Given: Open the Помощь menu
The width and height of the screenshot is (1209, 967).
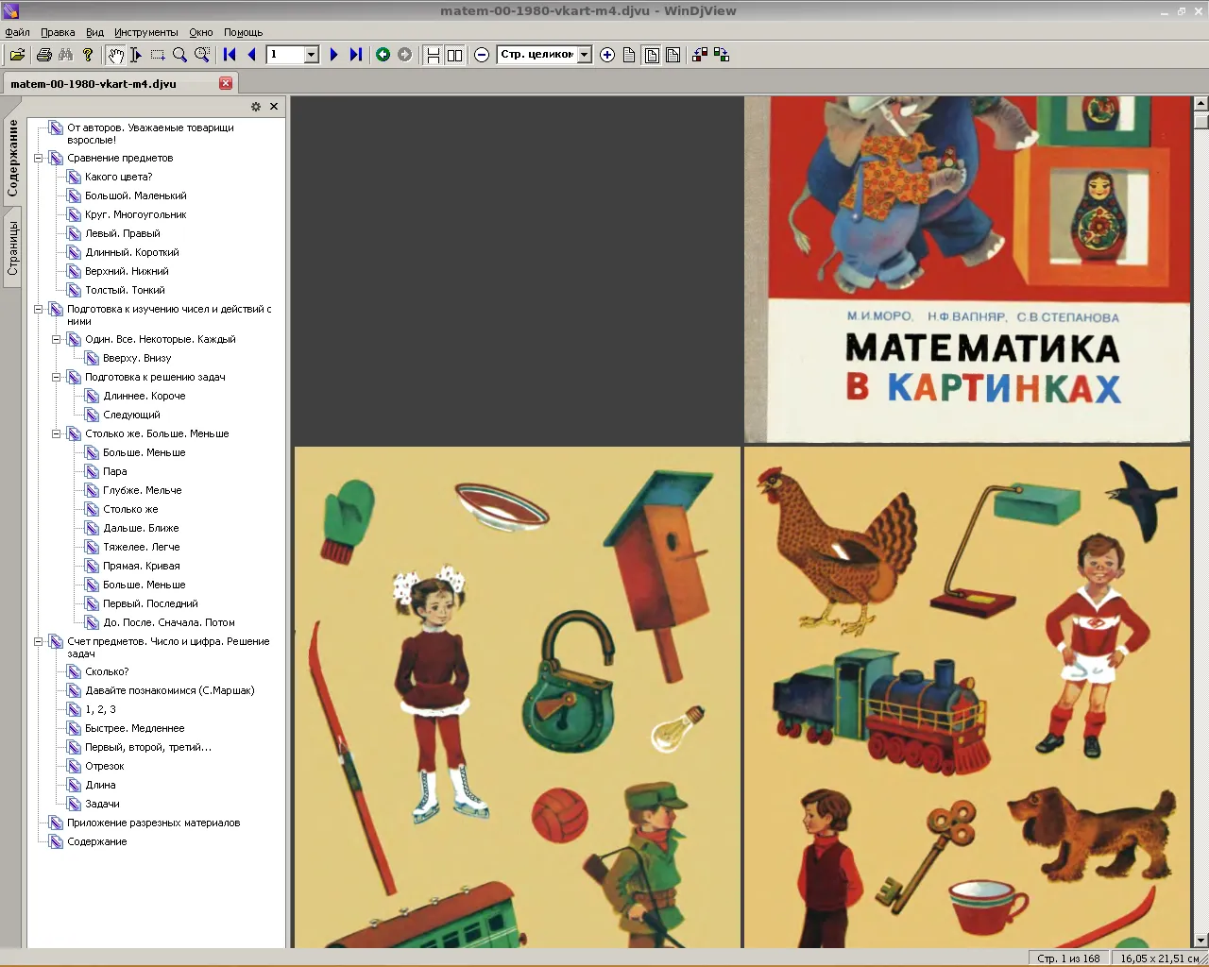Looking at the screenshot, I should (243, 32).
